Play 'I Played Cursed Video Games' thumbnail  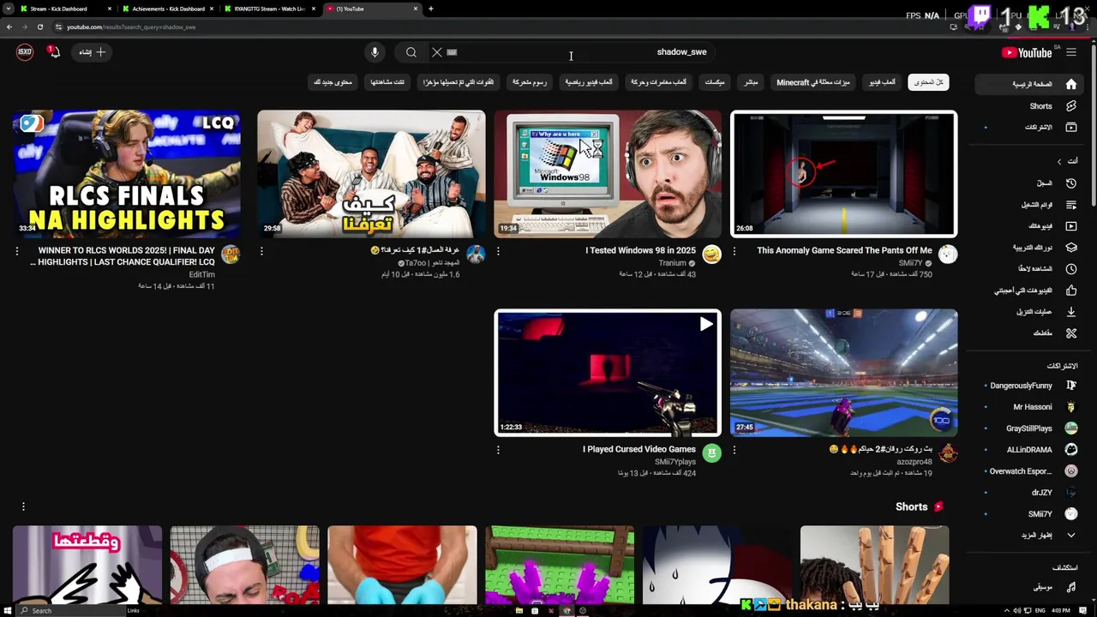pos(608,373)
